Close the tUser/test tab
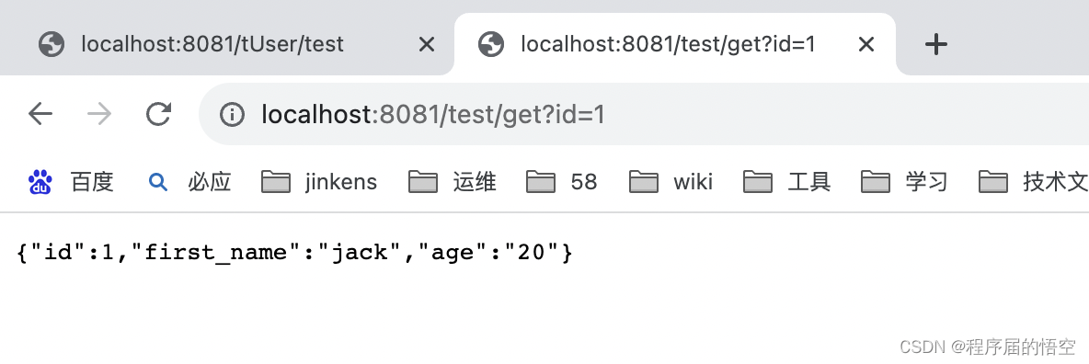The image size is (1089, 364). (427, 44)
